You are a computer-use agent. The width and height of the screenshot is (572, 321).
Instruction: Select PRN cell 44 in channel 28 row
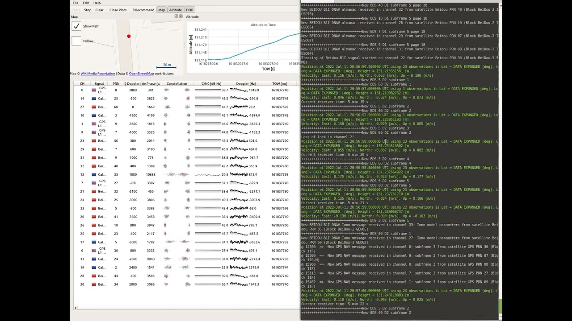[116, 276]
